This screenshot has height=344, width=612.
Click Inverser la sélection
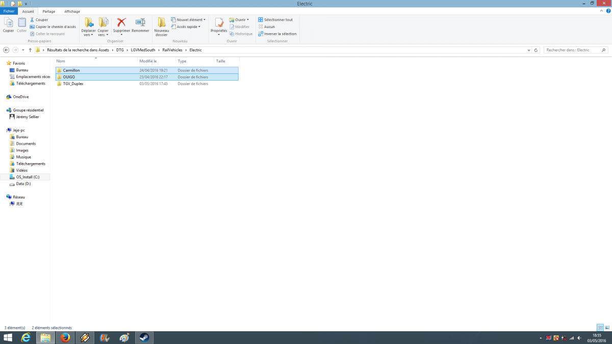point(277,34)
